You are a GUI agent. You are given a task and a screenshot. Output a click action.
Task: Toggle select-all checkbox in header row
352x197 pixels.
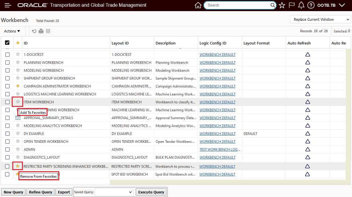pyautogui.click(x=7, y=42)
